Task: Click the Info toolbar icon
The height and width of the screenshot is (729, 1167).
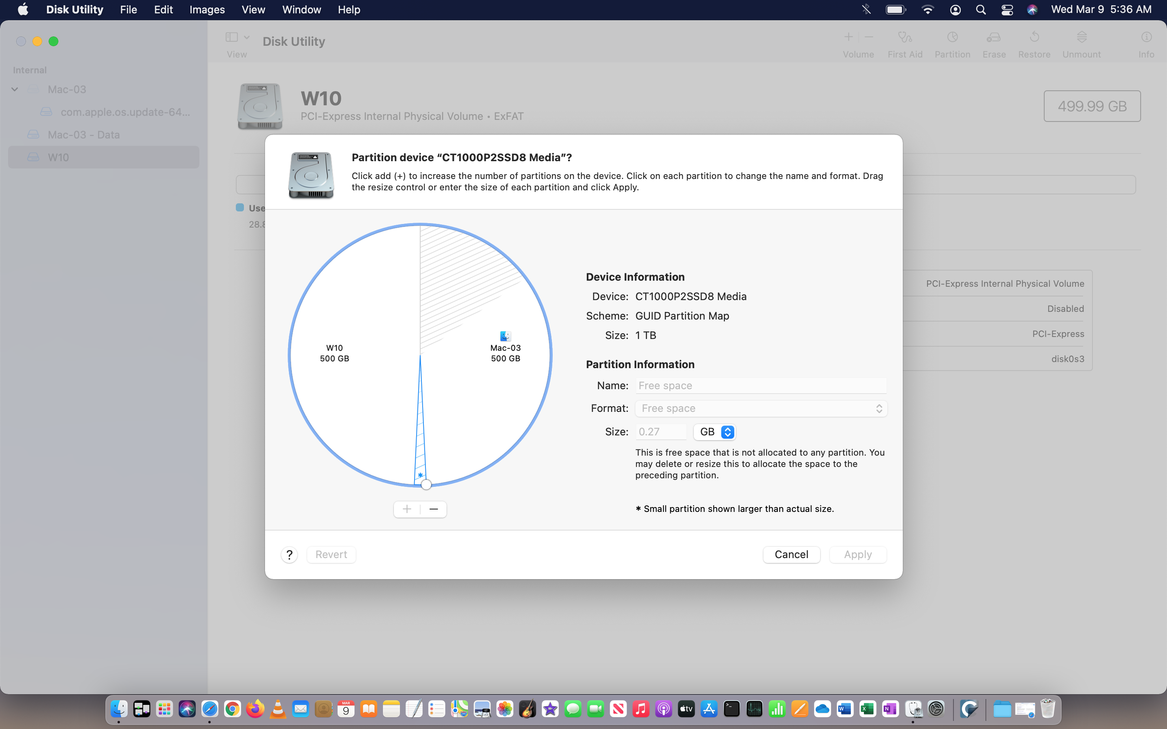Action: point(1146,37)
